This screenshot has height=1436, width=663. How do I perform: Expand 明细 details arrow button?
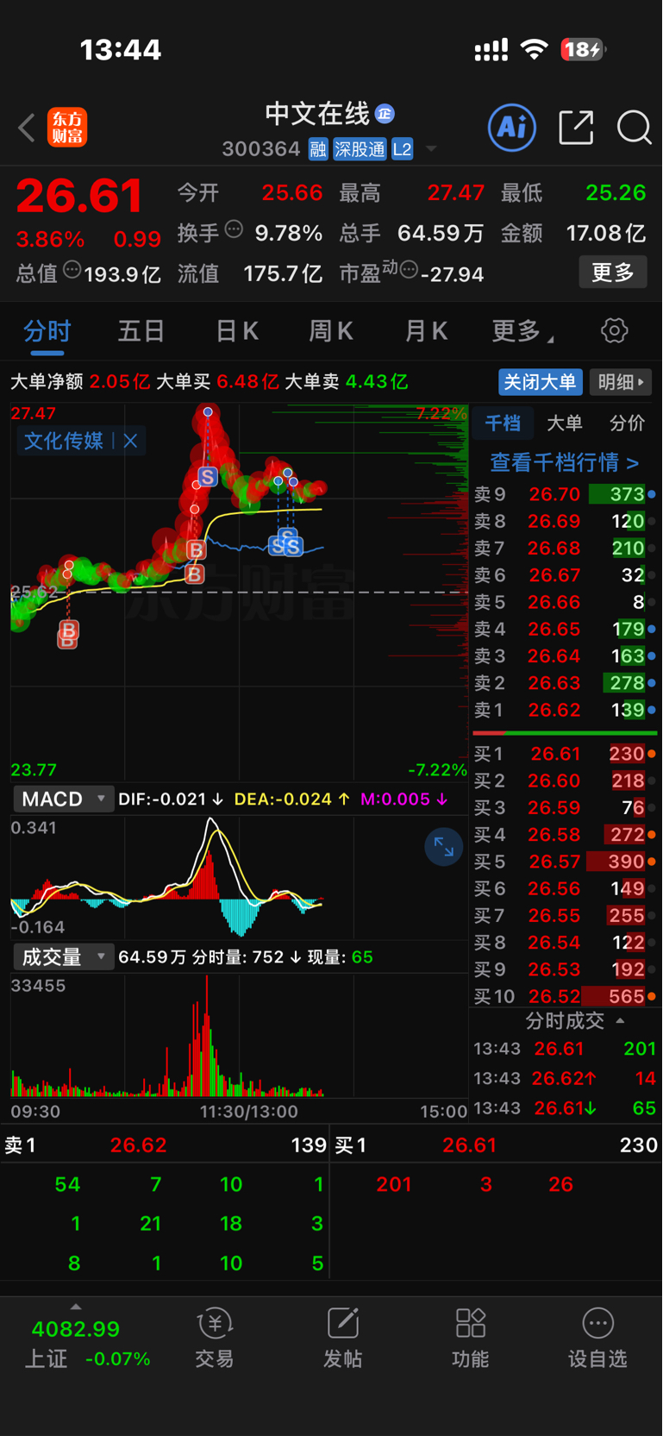point(621,382)
